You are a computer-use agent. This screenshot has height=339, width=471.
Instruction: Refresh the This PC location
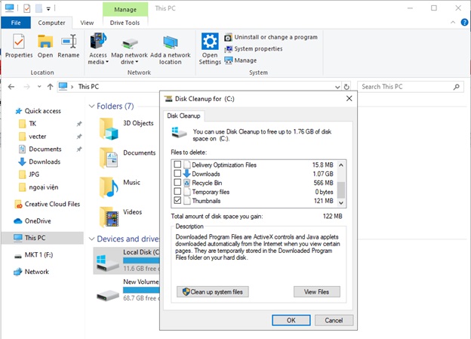click(x=346, y=87)
